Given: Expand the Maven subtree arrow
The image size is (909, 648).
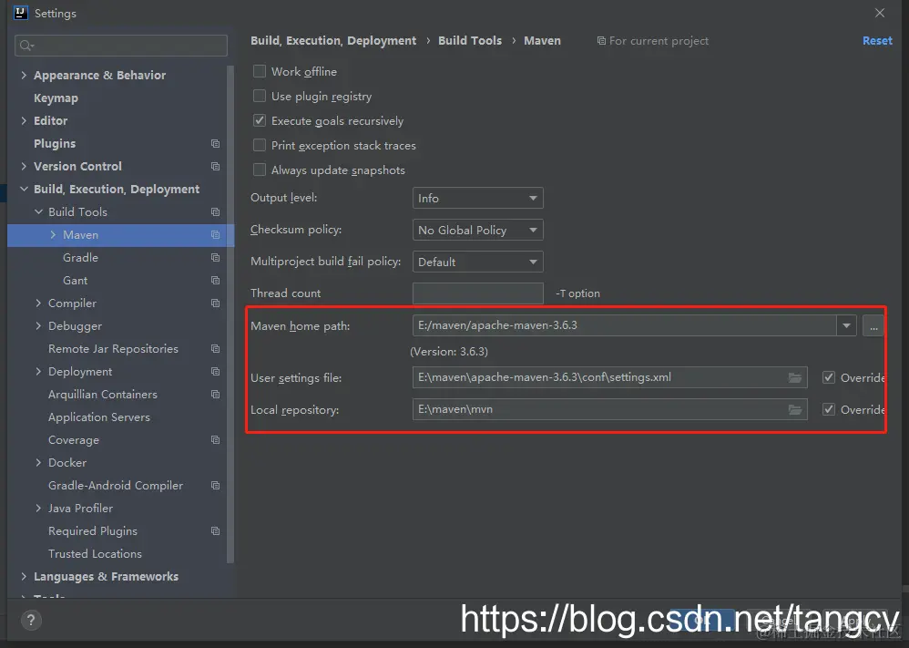Looking at the screenshot, I should click(54, 235).
